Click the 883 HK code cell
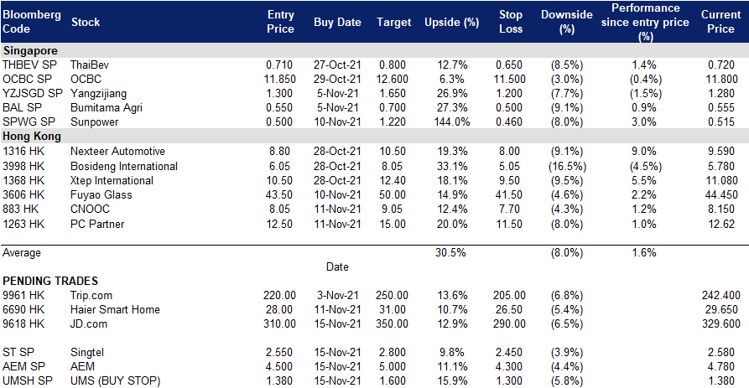This screenshot has height=388, width=749. 20,209
